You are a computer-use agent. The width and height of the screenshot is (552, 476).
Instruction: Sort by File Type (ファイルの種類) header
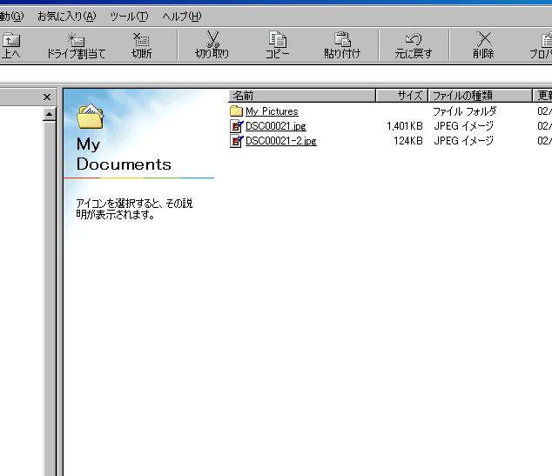478,96
